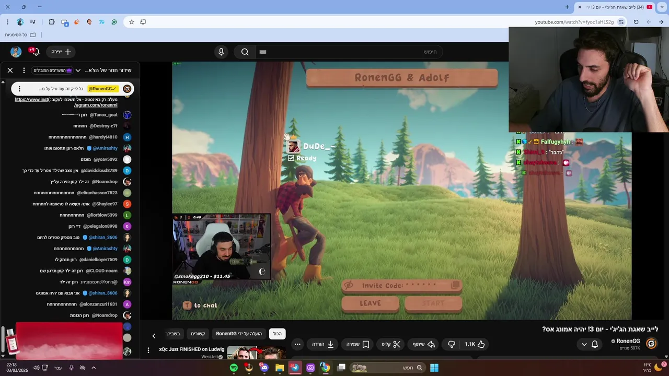
Task: Start voice search with microphone
Action: tap(221, 52)
